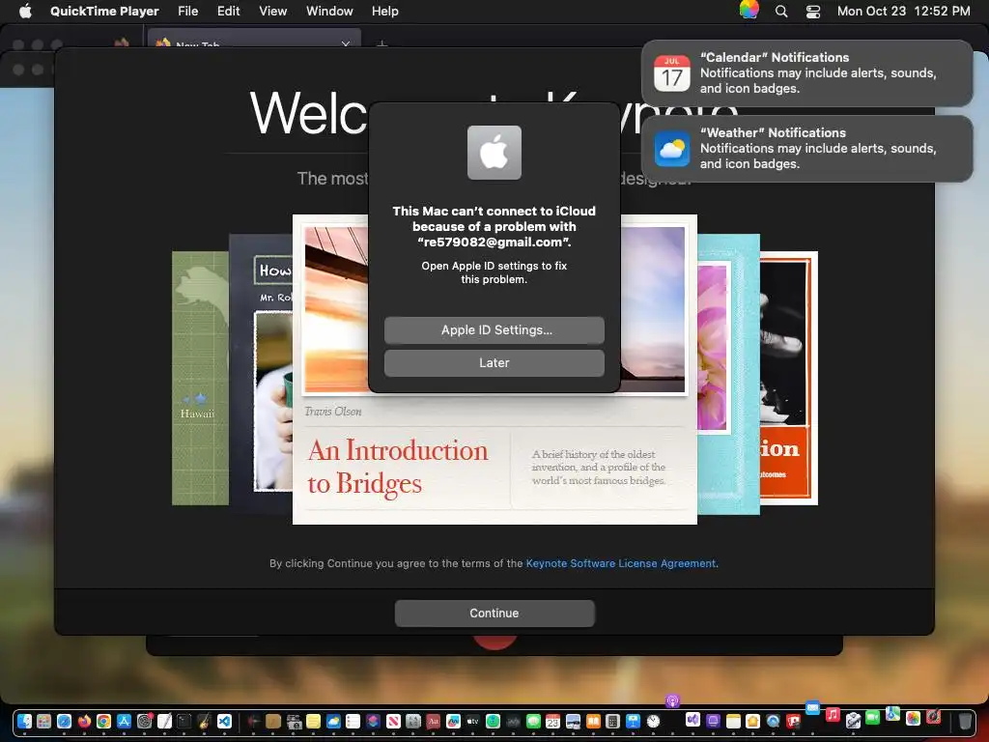
Task: Open Notes from the Dock
Action: (733, 721)
